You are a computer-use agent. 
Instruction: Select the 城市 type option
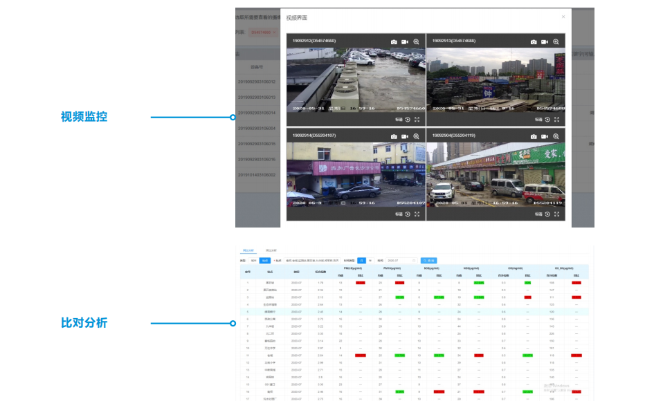tap(253, 260)
